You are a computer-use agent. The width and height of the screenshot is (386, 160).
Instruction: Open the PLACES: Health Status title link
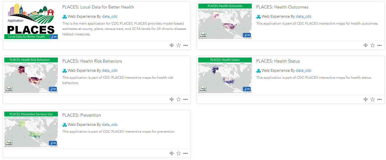click(x=278, y=61)
